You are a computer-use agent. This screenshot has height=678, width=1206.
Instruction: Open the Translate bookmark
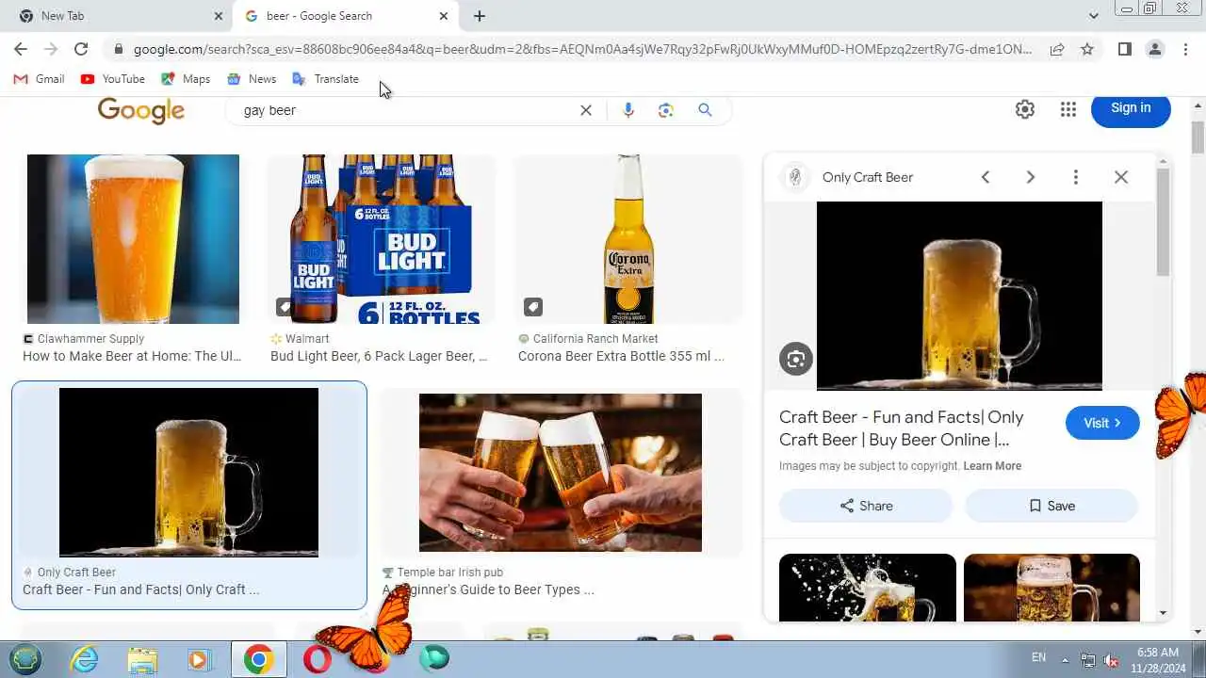coord(326,79)
